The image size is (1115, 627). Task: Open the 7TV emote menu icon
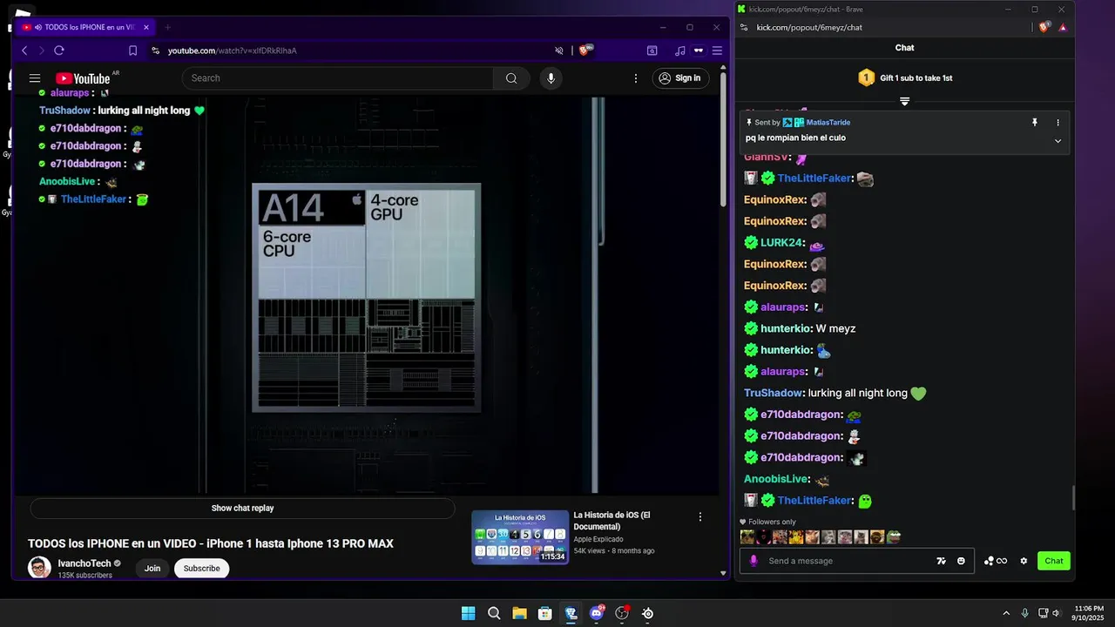tap(942, 561)
